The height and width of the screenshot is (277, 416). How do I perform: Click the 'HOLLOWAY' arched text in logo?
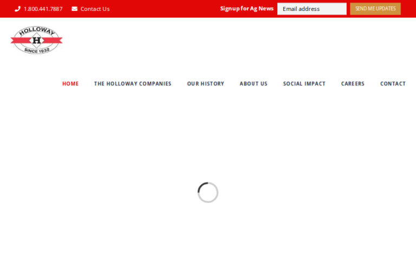coord(37,31)
